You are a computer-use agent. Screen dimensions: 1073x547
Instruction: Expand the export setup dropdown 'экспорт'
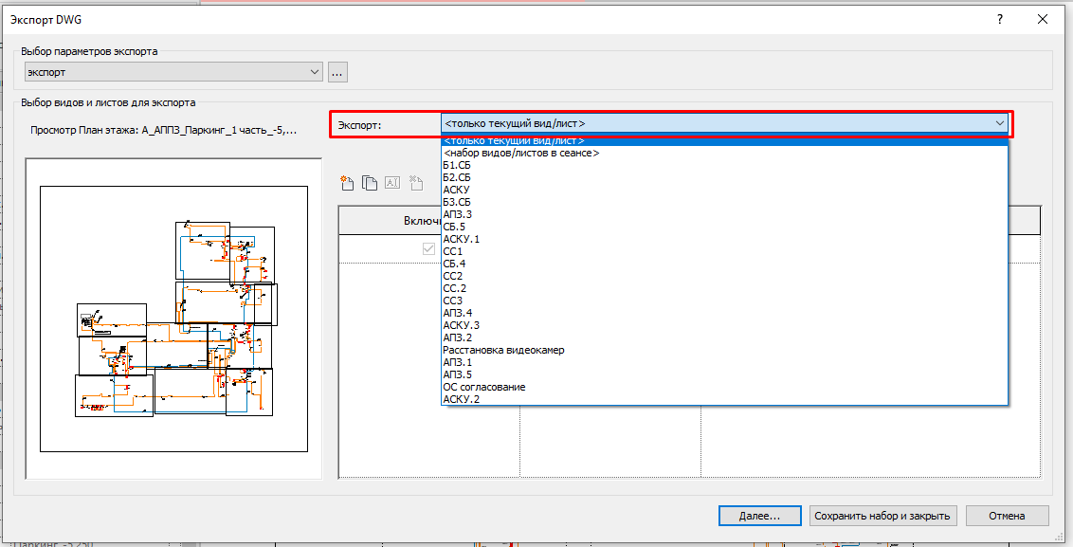[x=316, y=72]
